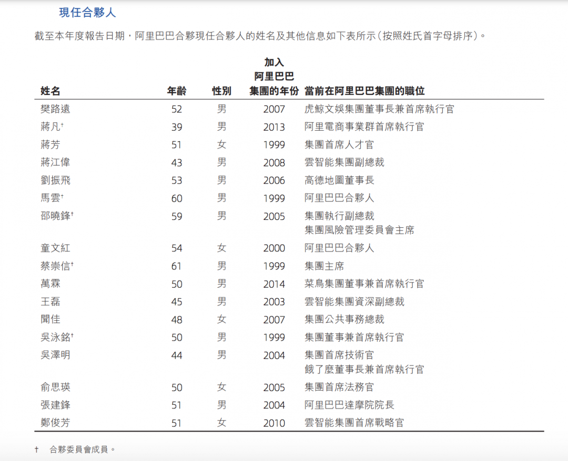Select the column header 年齡
Image resolution: width=568 pixels, height=461 pixels.
(x=176, y=91)
